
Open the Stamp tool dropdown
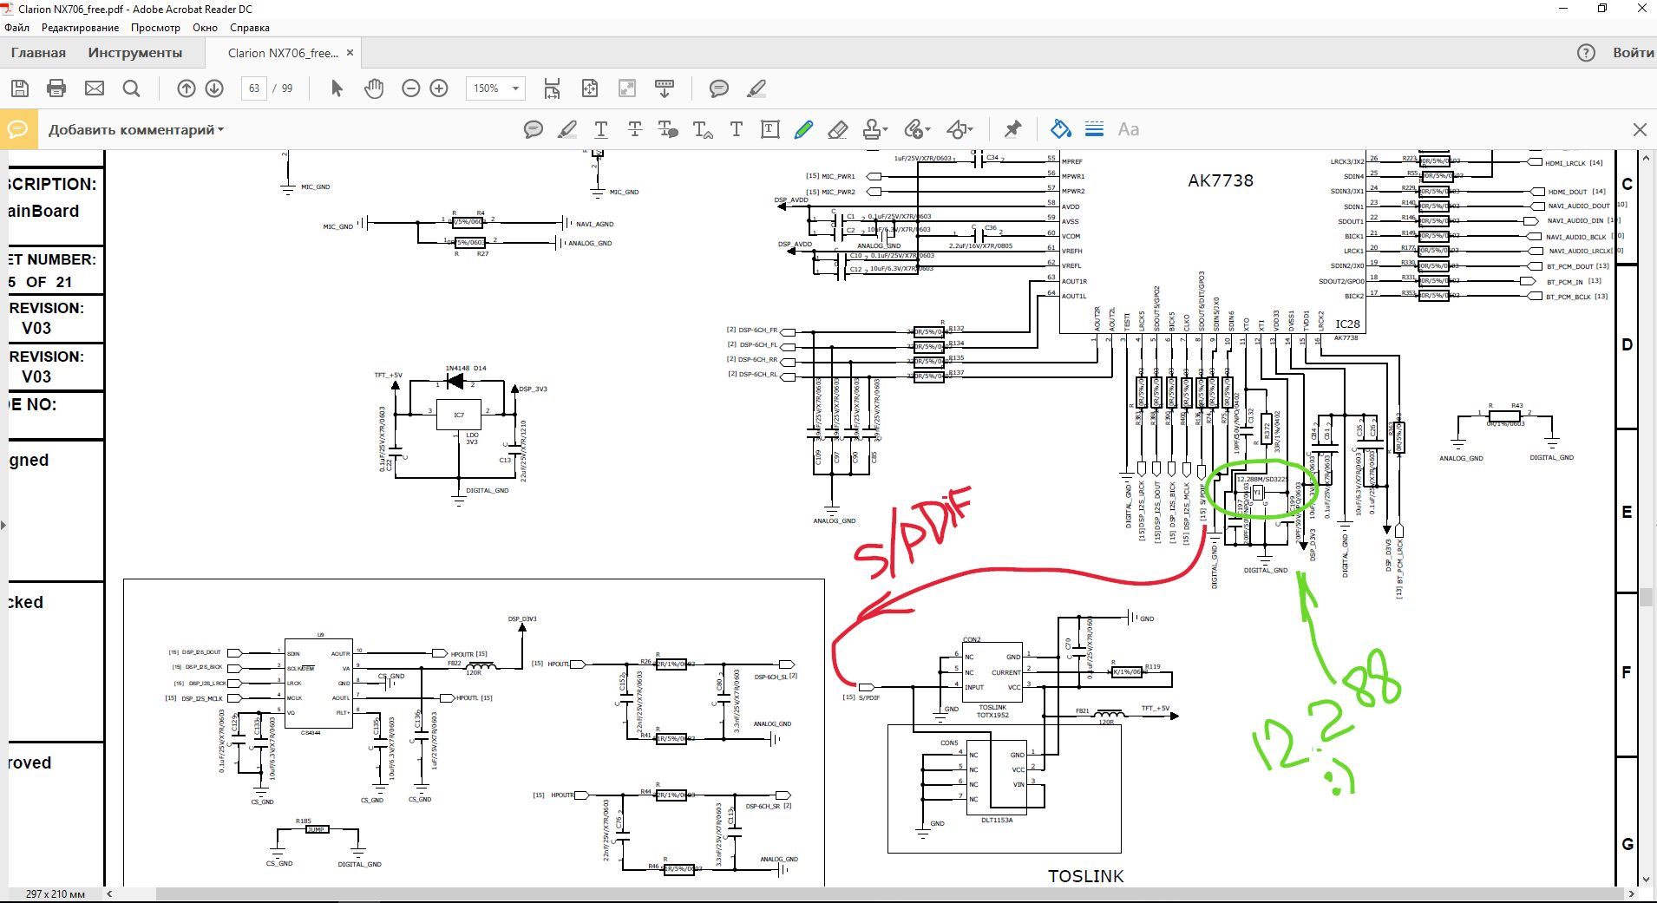coord(875,130)
